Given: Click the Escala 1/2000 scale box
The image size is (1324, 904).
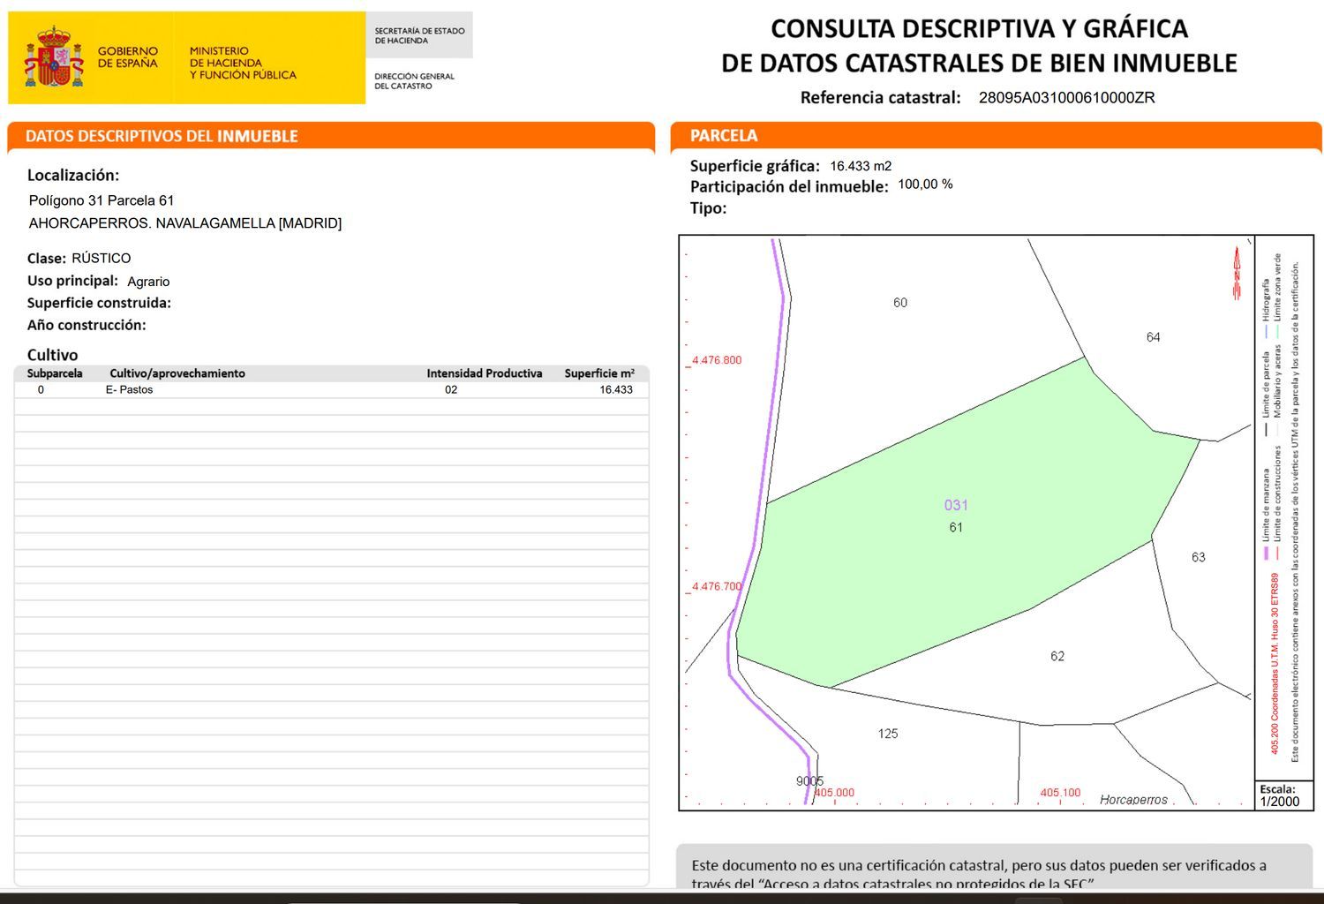Looking at the screenshot, I should coord(1279,795).
